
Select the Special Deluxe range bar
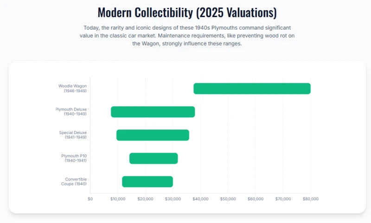153,135
